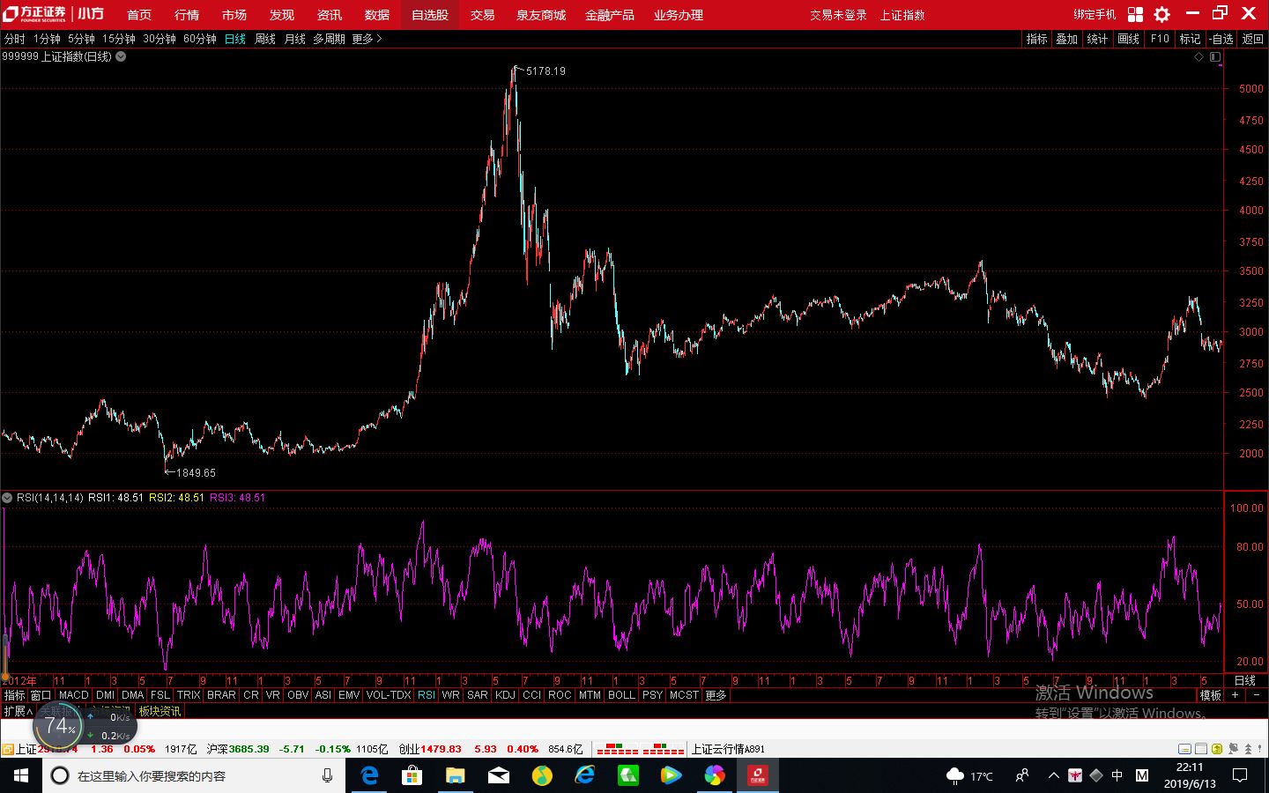Screen dimensions: 1269x793
Task: Remove from watchlist with -自选
Action: coord(1221,39)
